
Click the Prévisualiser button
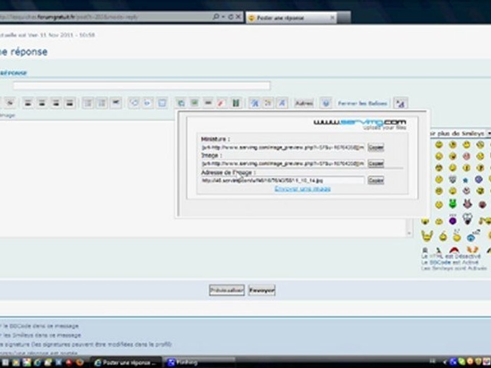227,290
